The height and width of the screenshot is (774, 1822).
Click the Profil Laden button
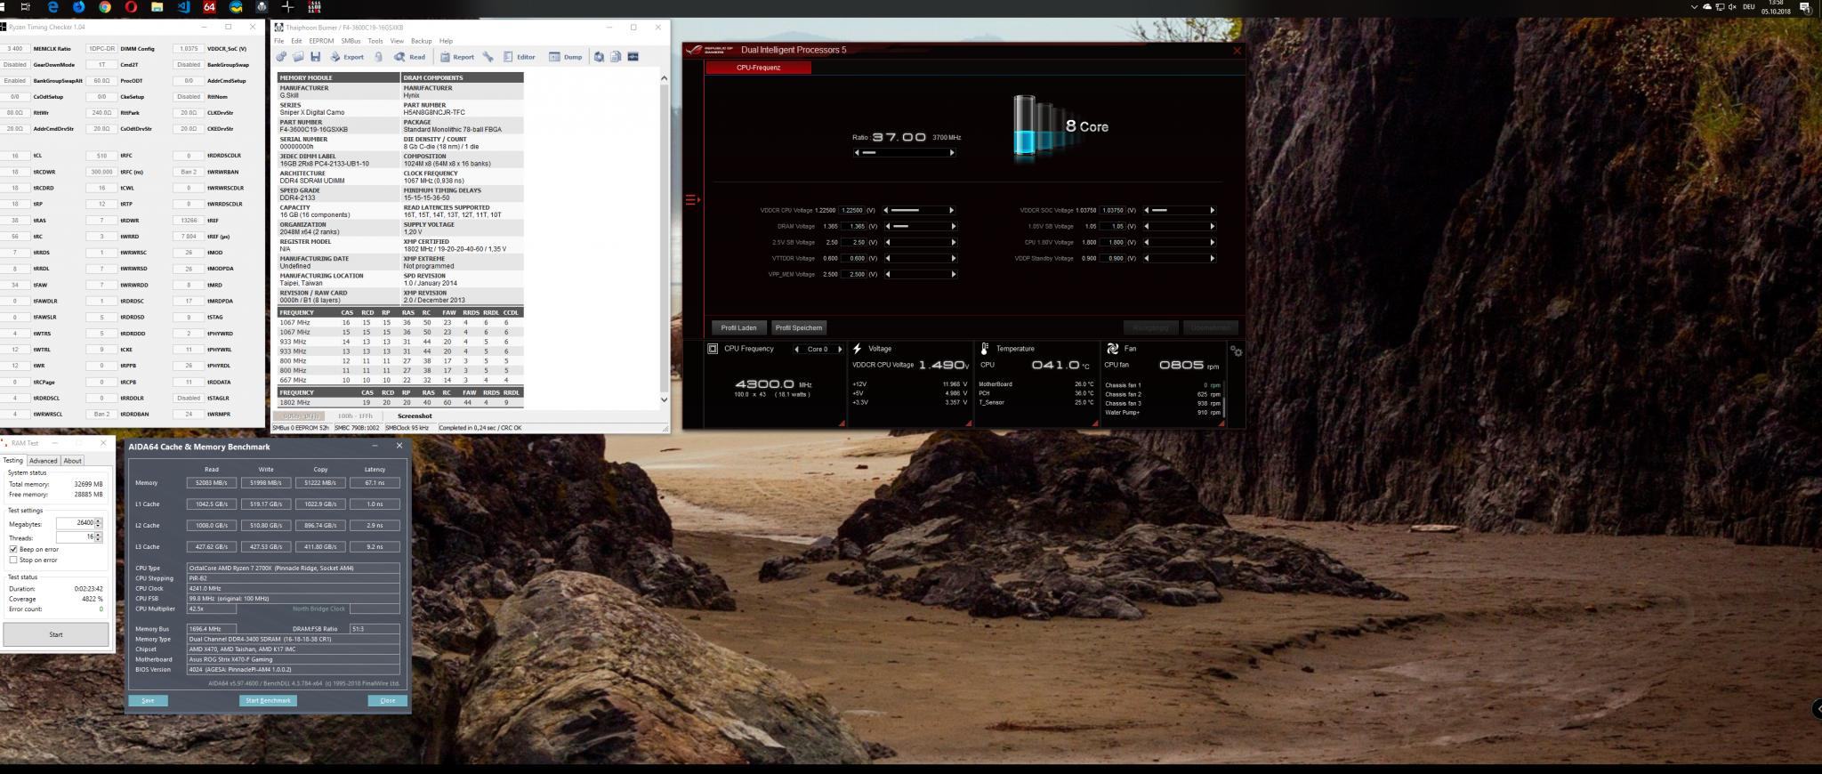tap(738, 327)
